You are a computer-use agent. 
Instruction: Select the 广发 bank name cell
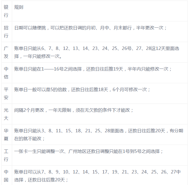pos(7,52)
